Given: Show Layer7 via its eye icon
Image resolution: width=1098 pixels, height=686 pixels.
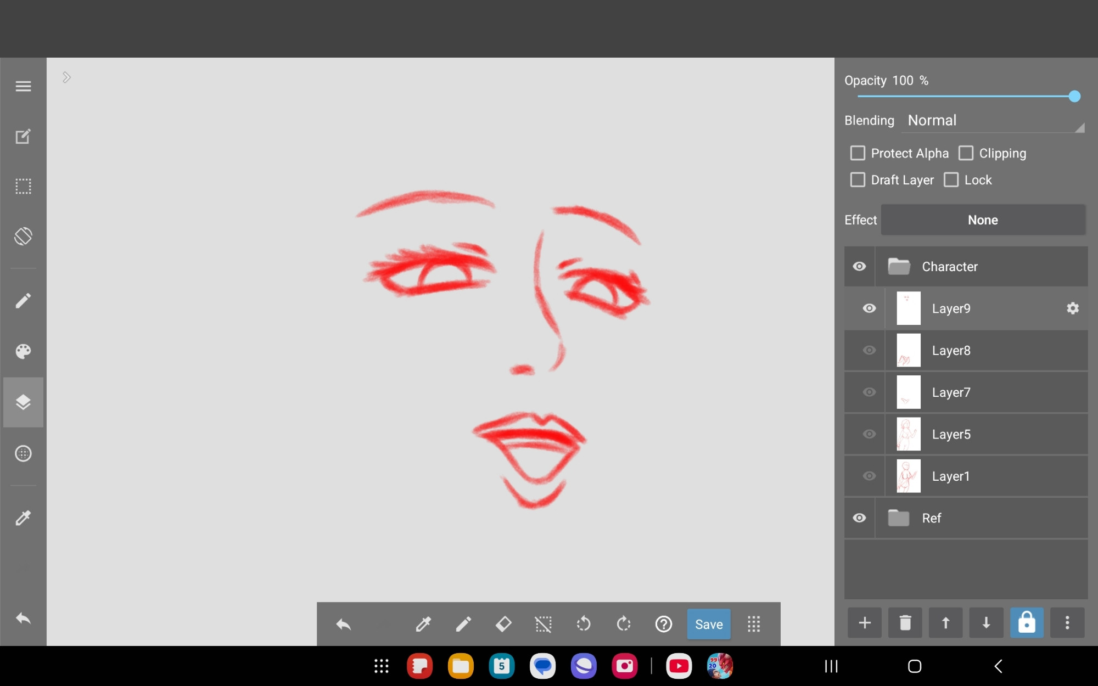Looking at the screenshot, I should coord(869,392).
